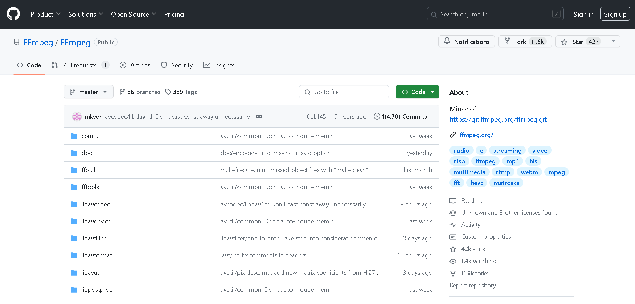The height and width of the screenshot is (304, 635).
Task: Click the Notifications bell icon
Action: pos(447,41)
